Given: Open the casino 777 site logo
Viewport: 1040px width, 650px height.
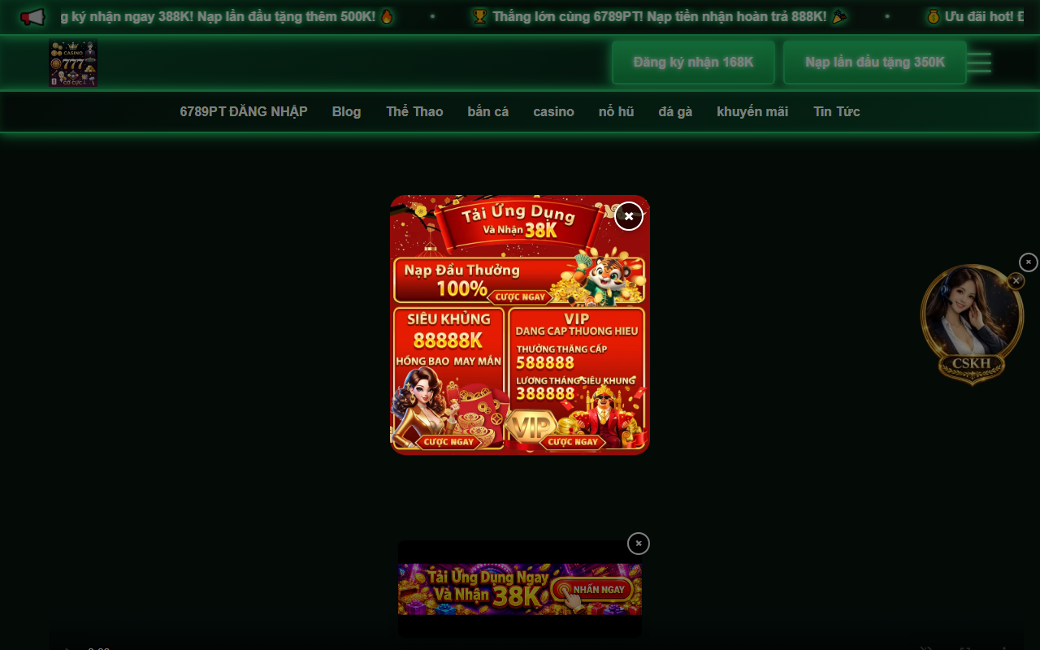Looking at the screenshot, I should tap(73, 63).
